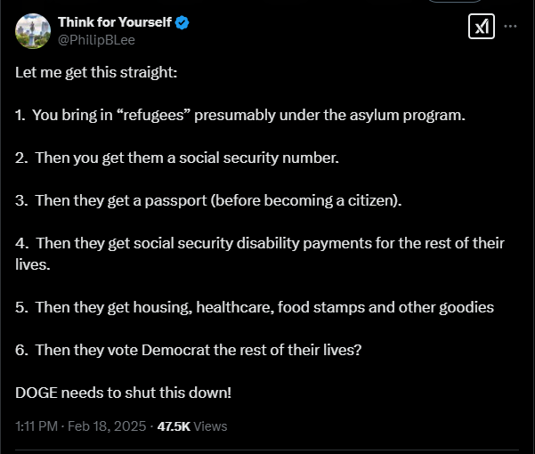Open the three-dot more options menu
Image resolution: width=535 pixels, height=454 pixels.
[510, 27]
